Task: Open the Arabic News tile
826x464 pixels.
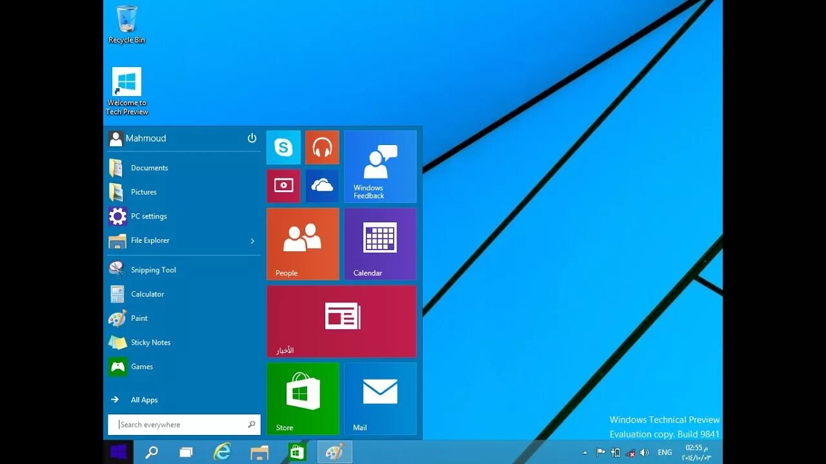Action: click(341, 322)
